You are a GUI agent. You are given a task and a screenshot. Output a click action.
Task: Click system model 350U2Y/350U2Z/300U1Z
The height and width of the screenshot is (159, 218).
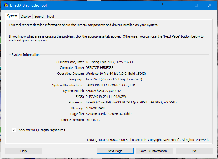103,91
